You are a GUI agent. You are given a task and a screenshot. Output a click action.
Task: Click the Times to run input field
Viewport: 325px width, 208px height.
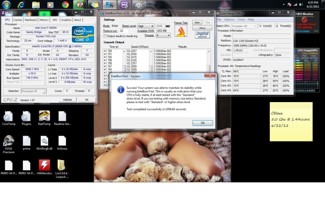pos(124,31)
